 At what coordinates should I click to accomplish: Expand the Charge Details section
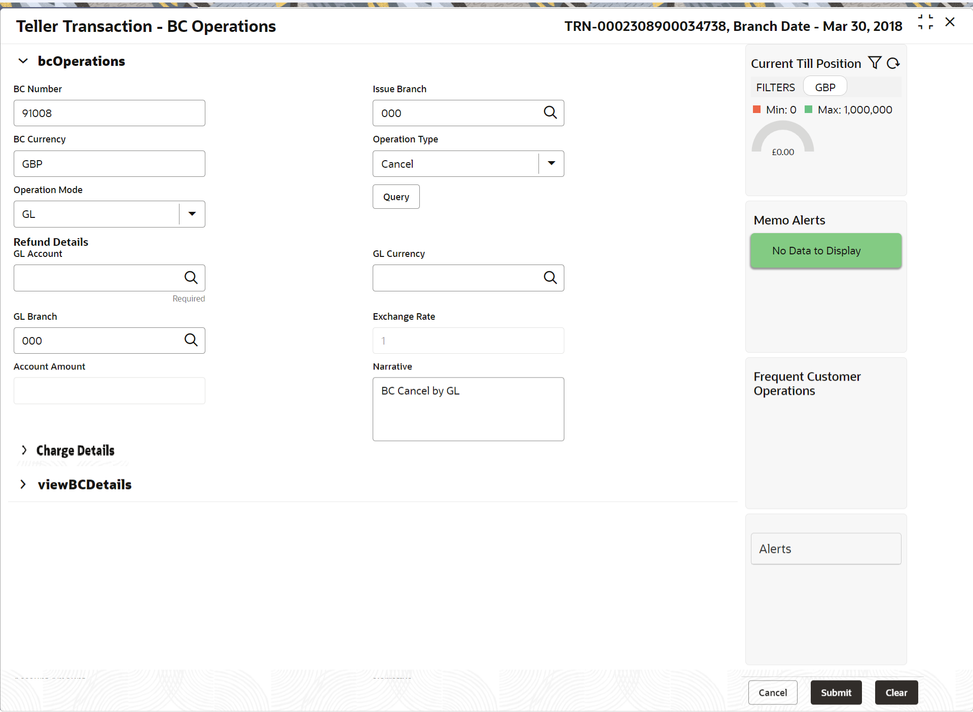coord(24,450)
